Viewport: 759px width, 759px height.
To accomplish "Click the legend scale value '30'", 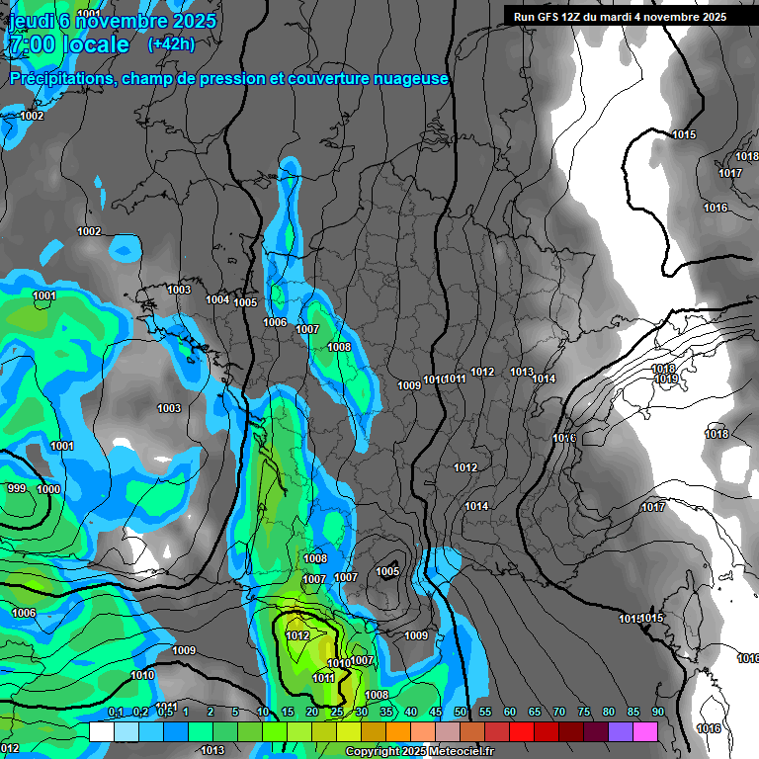I will pyautogui.click(x=362, y=712).
